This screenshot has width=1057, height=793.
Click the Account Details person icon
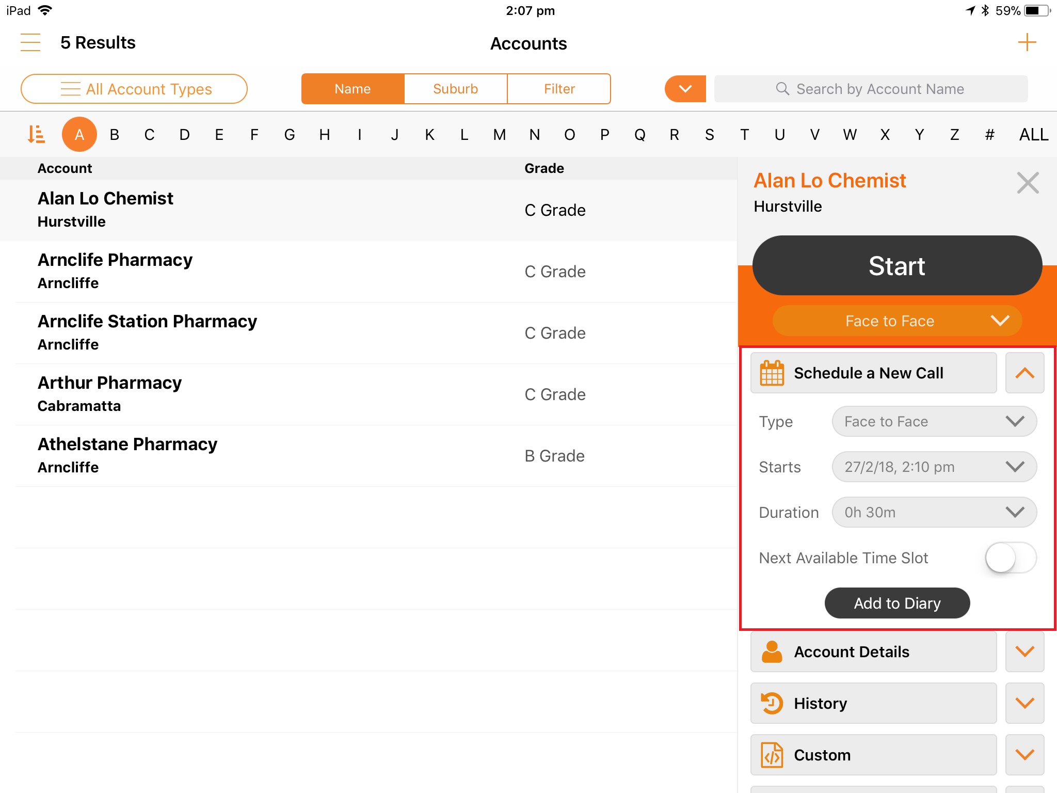coord(772,652)
